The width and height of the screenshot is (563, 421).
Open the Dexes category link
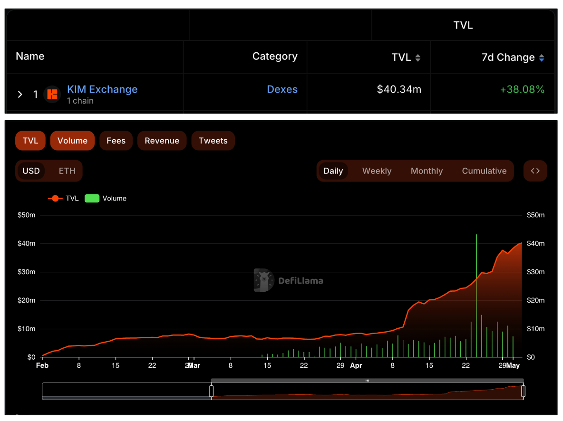[x=282, y=89]
